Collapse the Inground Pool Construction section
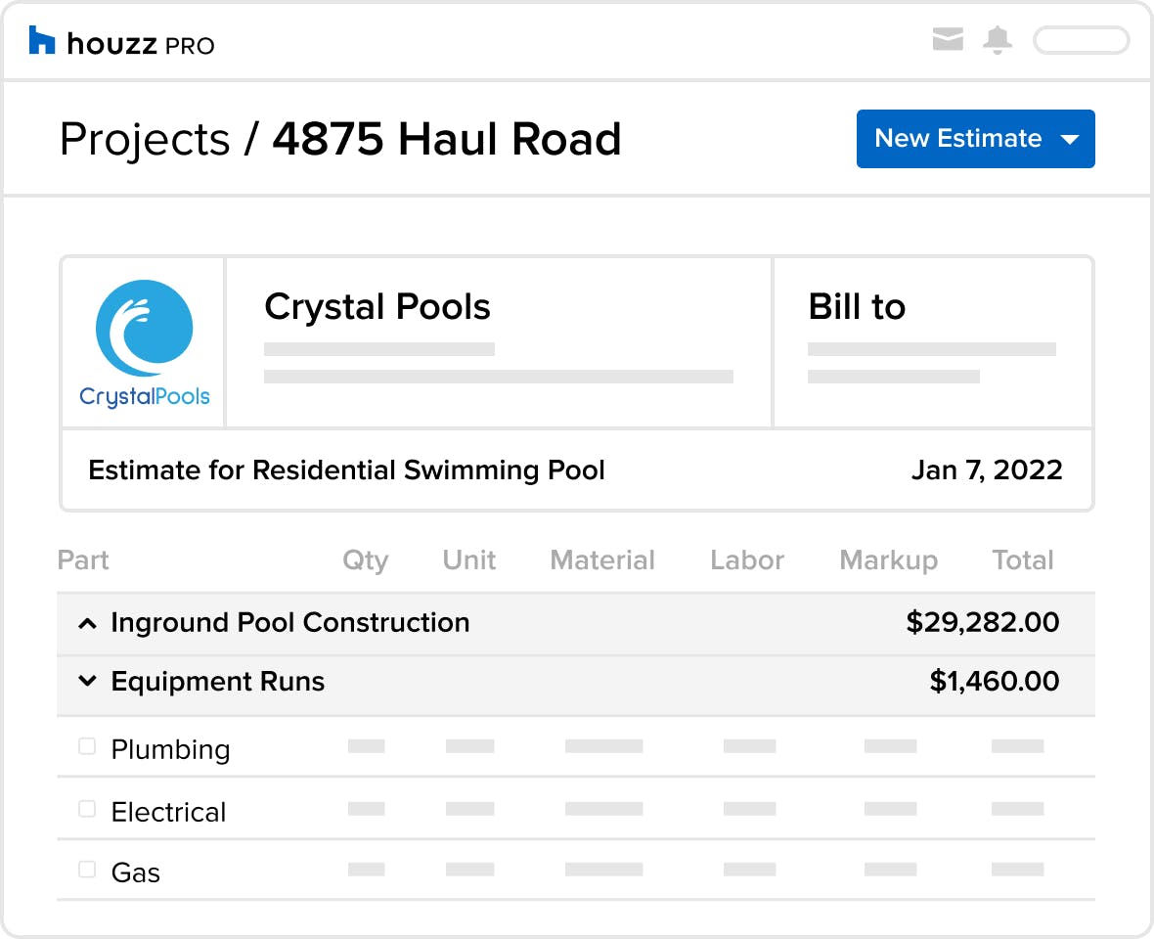Image resolution: width=1154 pixels, height=939 pixels. pos(88,624)
